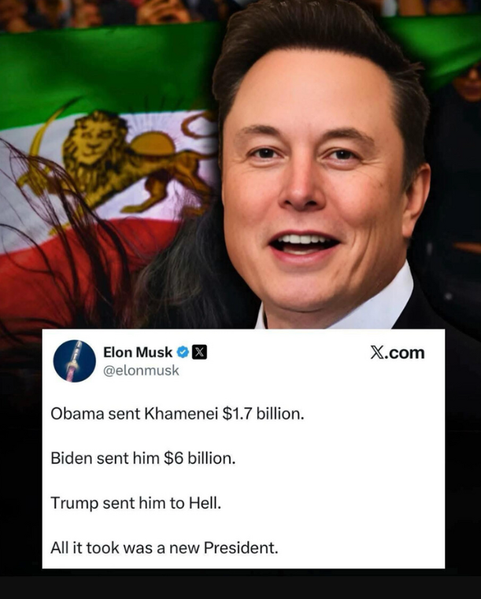Select the line 'All it took was a new President.'

(x=165, y=548)
